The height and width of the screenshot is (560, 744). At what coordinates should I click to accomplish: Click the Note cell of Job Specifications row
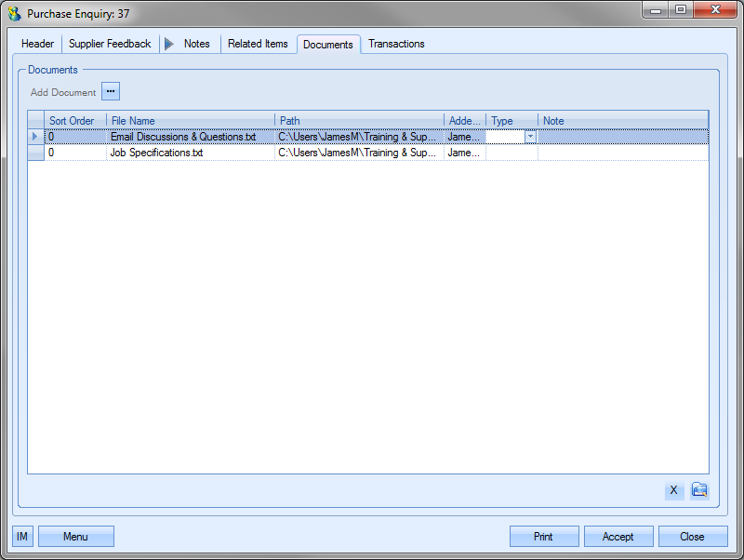click(623, 153)
